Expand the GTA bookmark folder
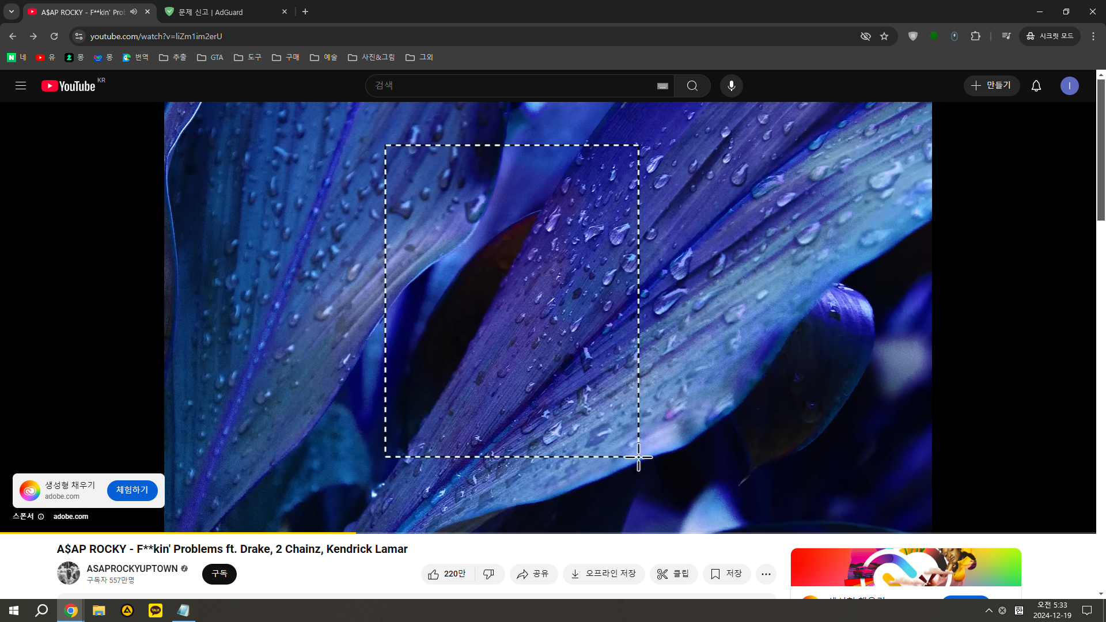The image size is (1106, 622). tap(210, 58)
